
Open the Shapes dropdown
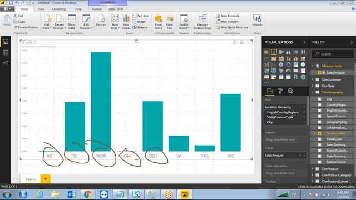(141, 27)
